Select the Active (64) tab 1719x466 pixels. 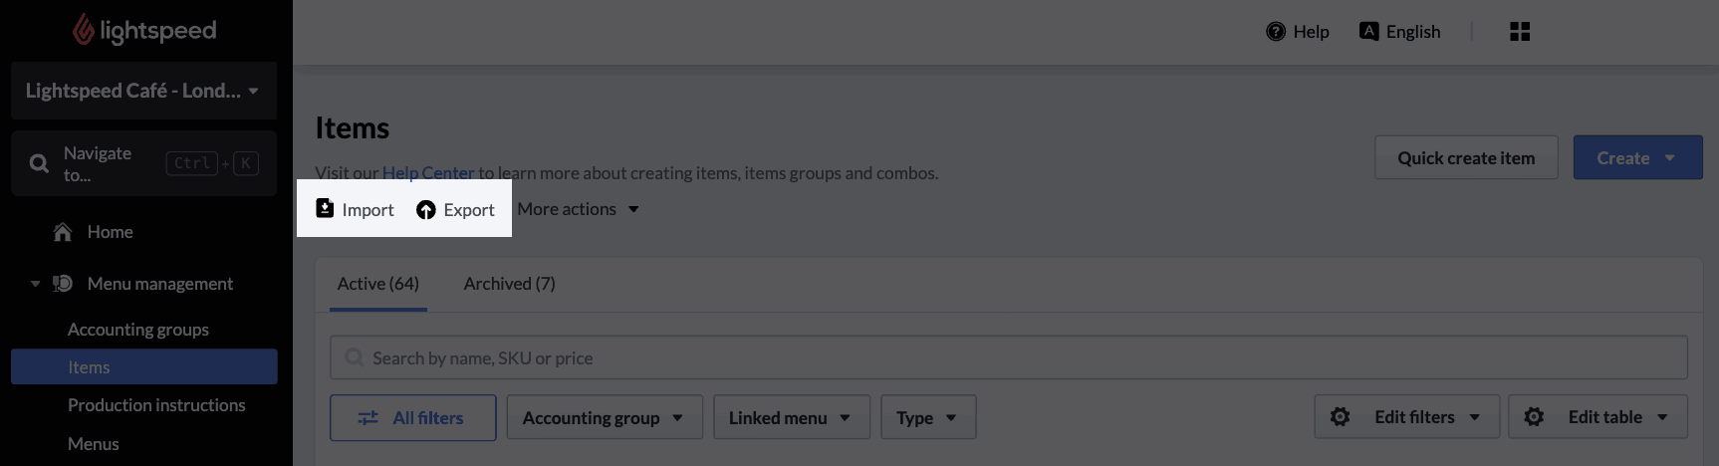378,284
